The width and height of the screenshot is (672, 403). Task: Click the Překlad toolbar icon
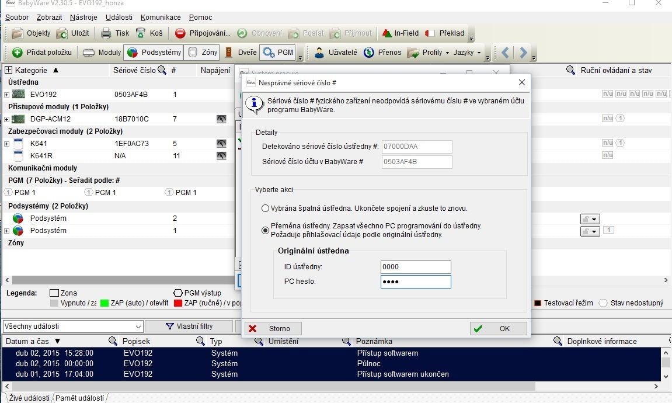coord(430,33)
